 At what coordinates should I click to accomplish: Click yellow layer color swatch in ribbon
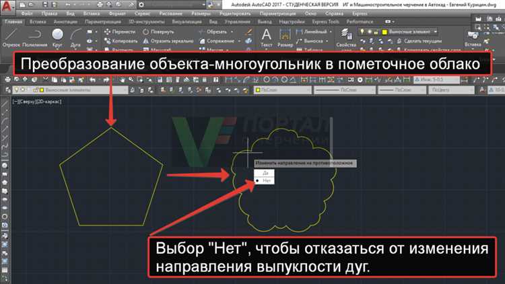click(x=384, y=32)
